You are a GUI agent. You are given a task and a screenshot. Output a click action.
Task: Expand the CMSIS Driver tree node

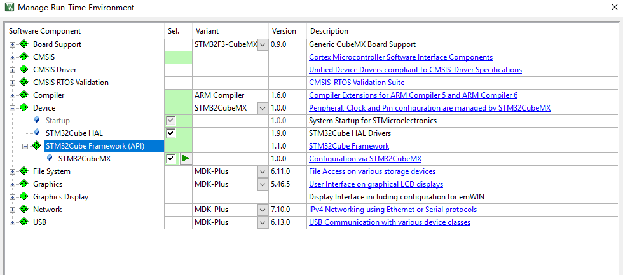12,70
